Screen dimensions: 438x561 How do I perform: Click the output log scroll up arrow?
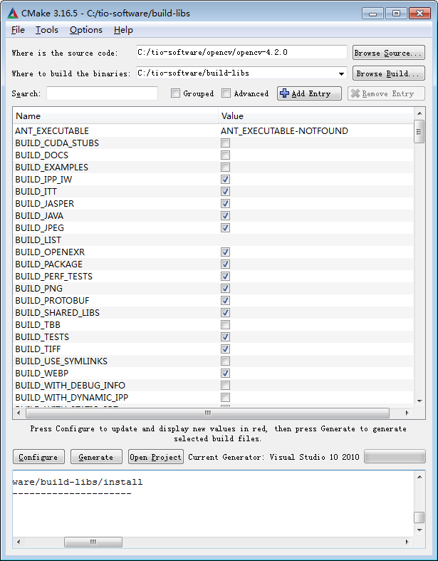pyautogui.click(x=419, y=477)
